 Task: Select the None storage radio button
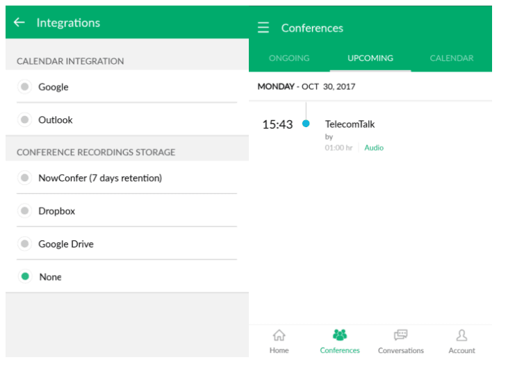tap(25, 277)
